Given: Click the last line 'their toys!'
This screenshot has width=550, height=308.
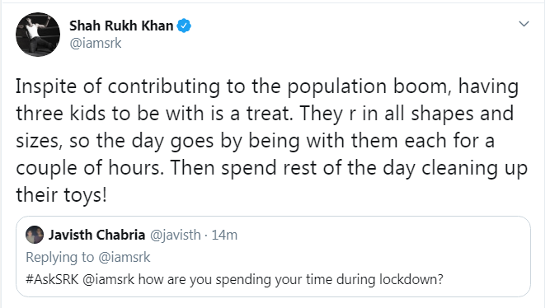Looking at the screenshot, I should (x=61, y=195).
